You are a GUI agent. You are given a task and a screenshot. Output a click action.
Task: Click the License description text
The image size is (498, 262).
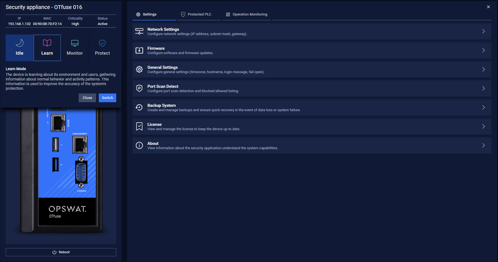click(193, 129)
